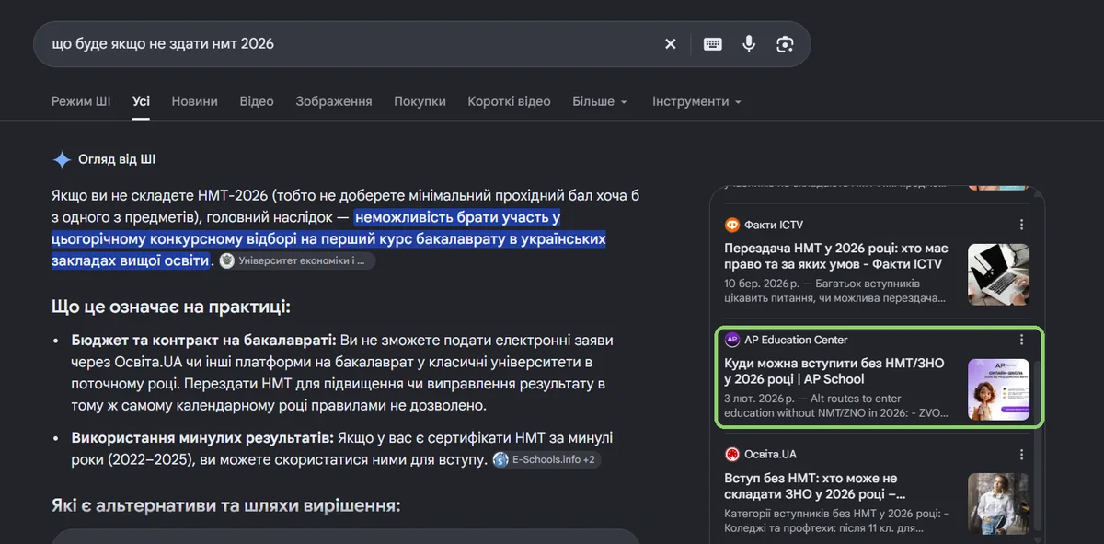This screenshot has height=544, width=1104.
Task: Click the bold text Бюджет та контракт на бакалавраті
Action: 204,340
